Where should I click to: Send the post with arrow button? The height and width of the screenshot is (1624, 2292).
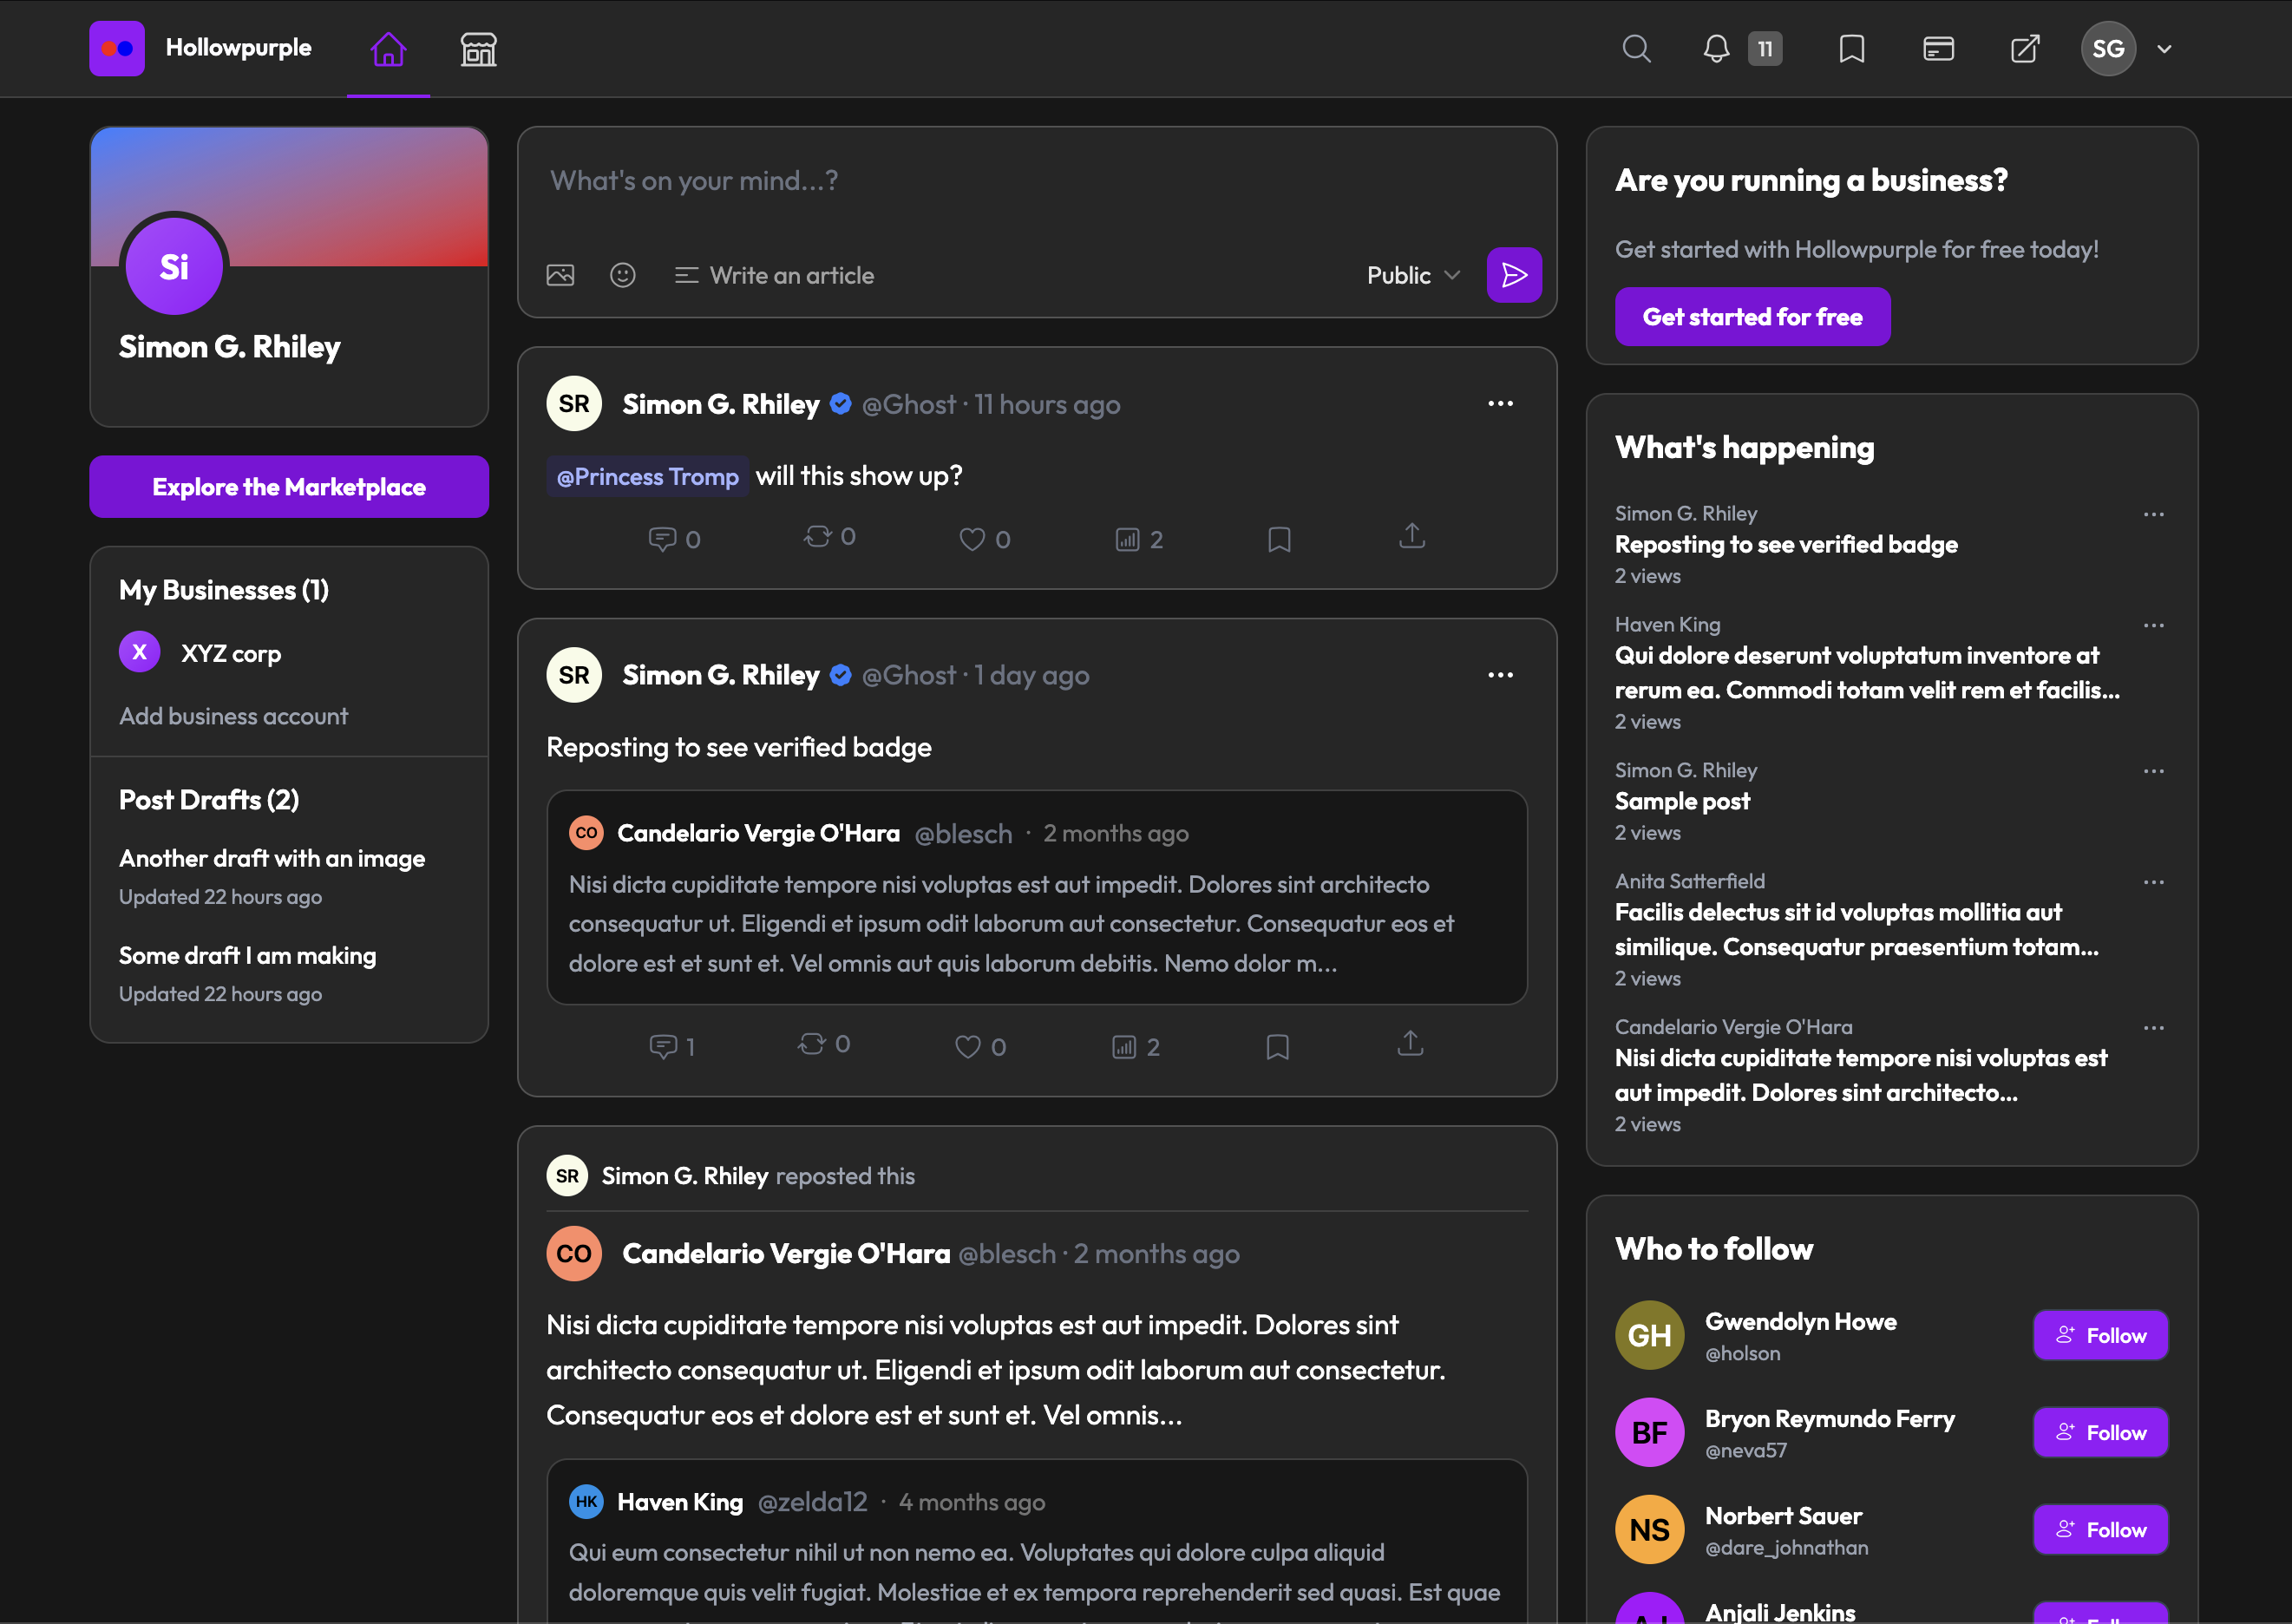point(1514,275)
